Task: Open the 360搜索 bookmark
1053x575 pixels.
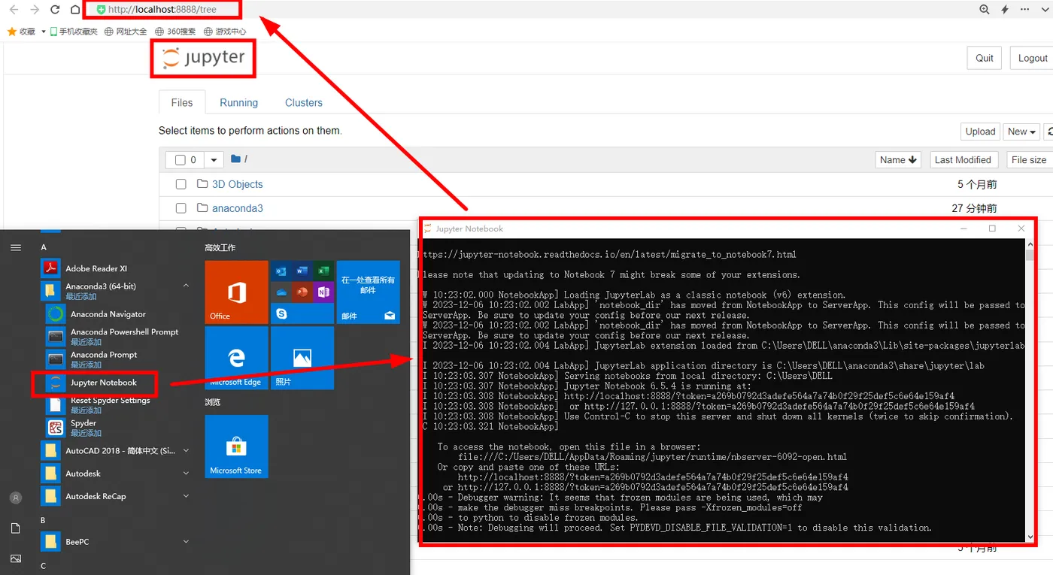Action: coord(175,32)
